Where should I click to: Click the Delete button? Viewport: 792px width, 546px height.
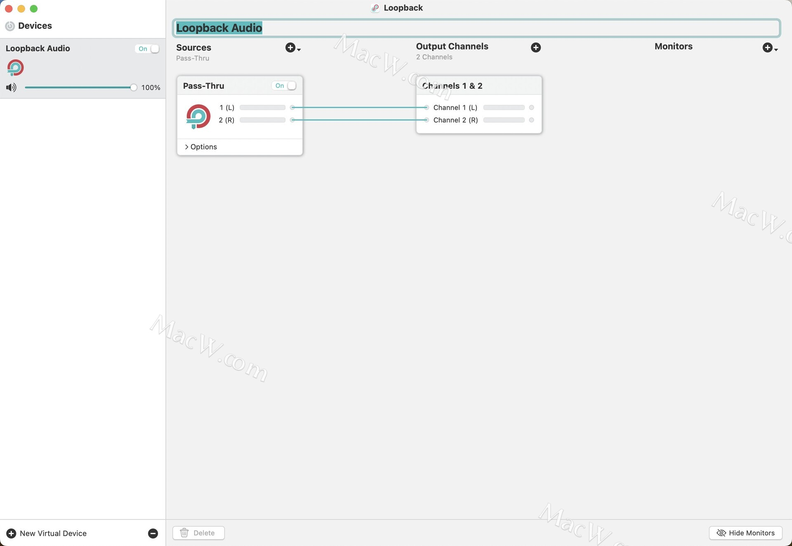click(198, 533)
